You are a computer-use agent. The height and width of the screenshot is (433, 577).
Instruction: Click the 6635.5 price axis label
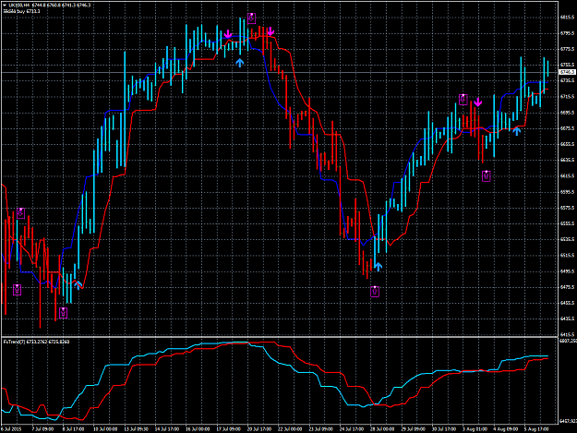point(569,161)
